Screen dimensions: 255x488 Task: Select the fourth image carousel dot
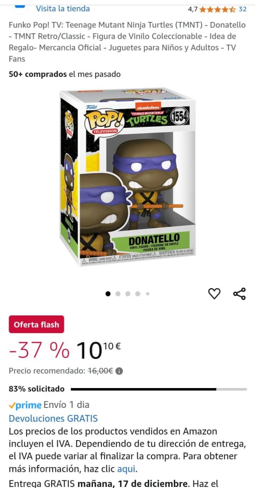(x=138, y=294)
